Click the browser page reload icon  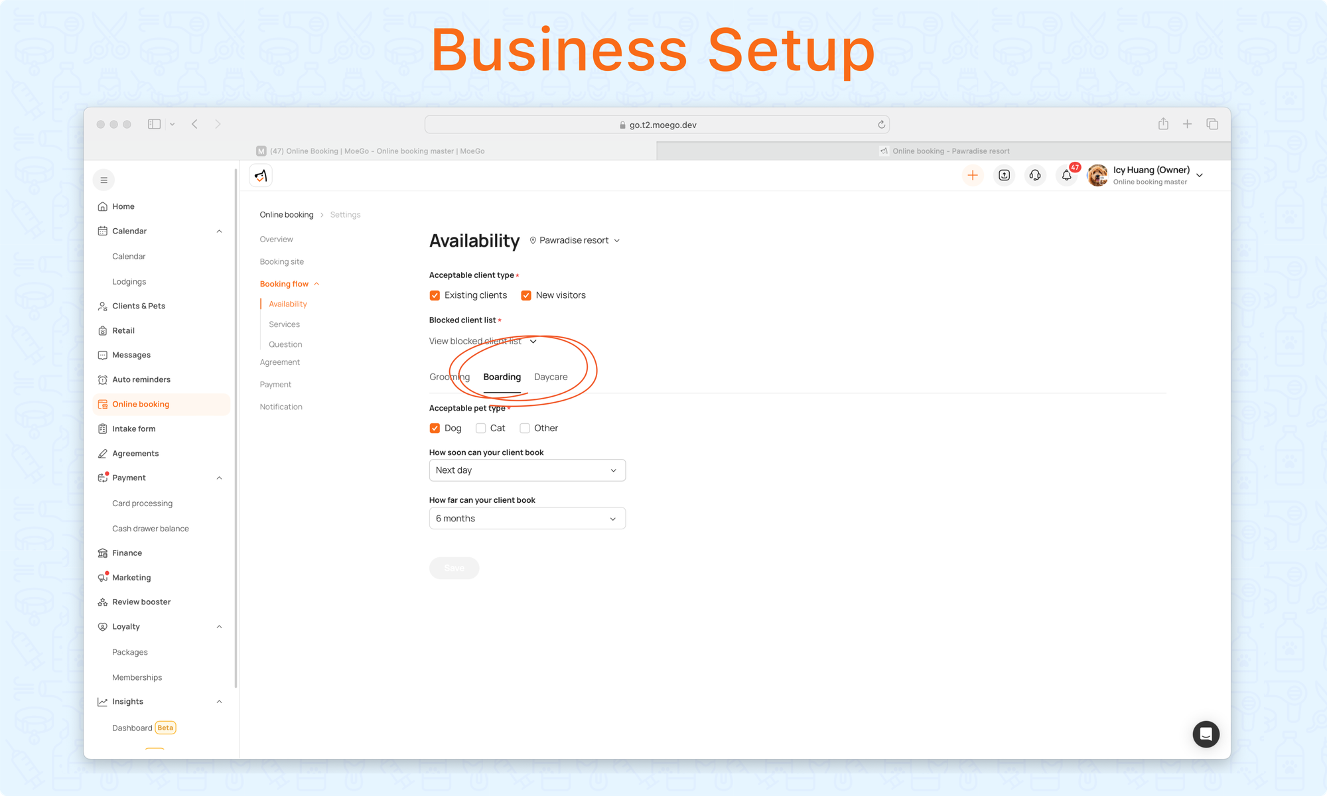tap(881, 125)
